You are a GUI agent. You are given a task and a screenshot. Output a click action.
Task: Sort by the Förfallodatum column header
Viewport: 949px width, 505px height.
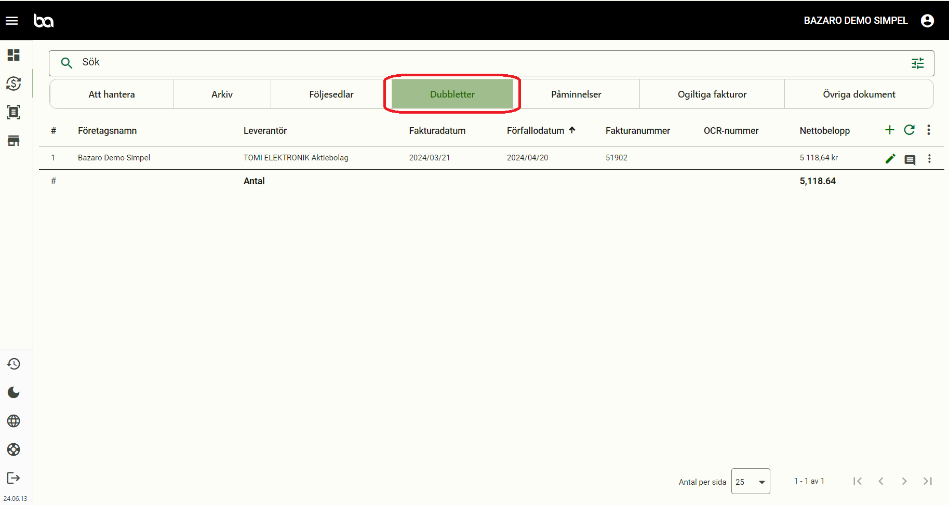[x=536, y=131]
